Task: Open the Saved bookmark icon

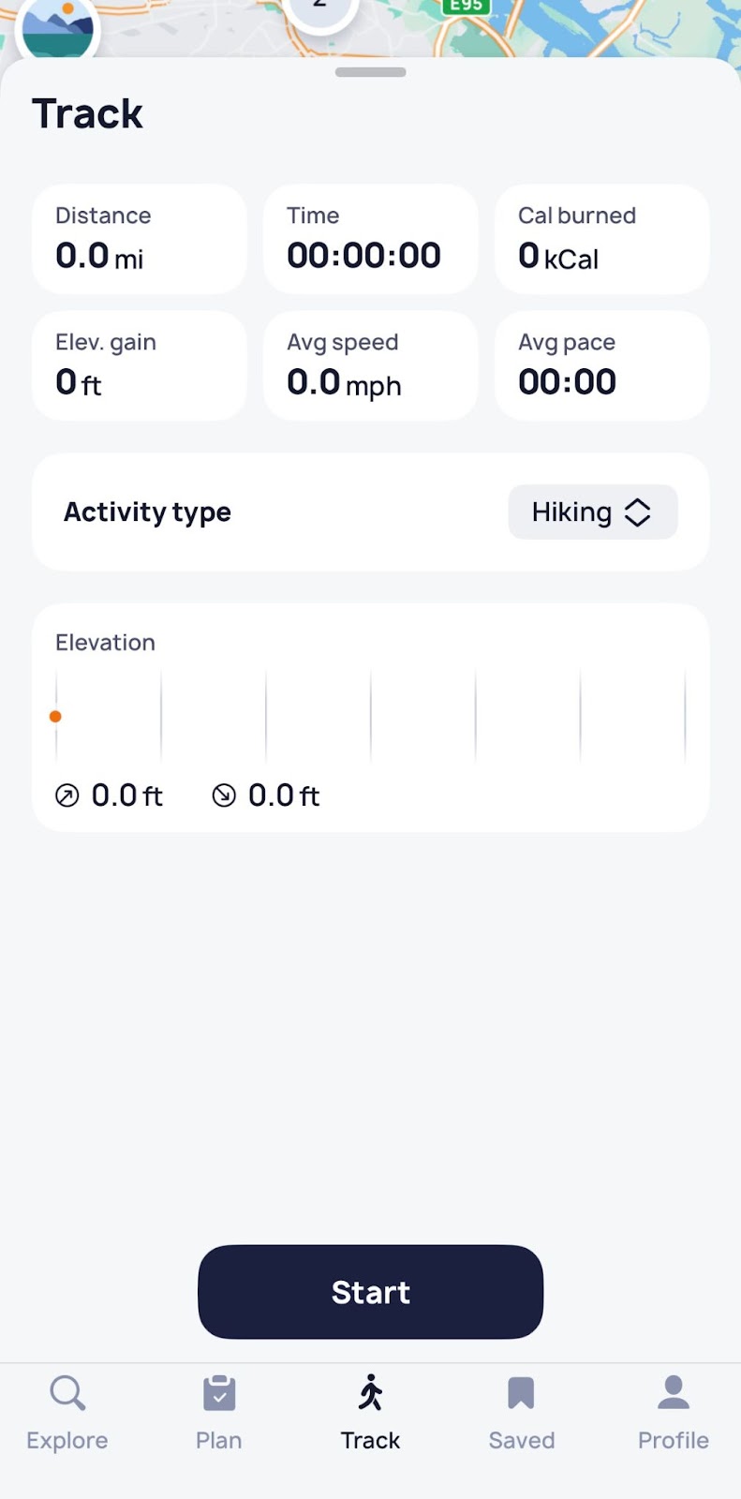Action: point(521,1393)
